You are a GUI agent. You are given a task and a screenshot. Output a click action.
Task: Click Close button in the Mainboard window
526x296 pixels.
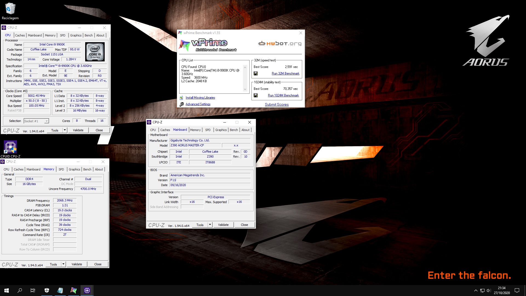click(244, 225)
